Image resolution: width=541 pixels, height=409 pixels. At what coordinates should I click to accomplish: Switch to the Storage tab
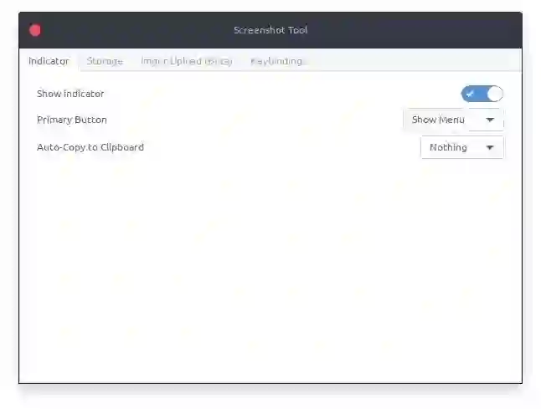(x=105, y=61)
